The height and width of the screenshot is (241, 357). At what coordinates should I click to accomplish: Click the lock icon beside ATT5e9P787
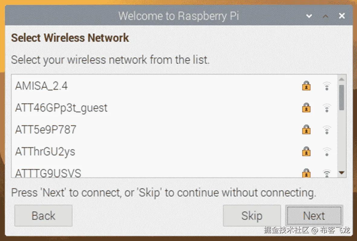[306, 130]
